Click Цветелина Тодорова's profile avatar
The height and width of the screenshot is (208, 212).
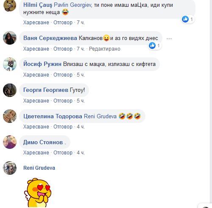pos(10,116)
